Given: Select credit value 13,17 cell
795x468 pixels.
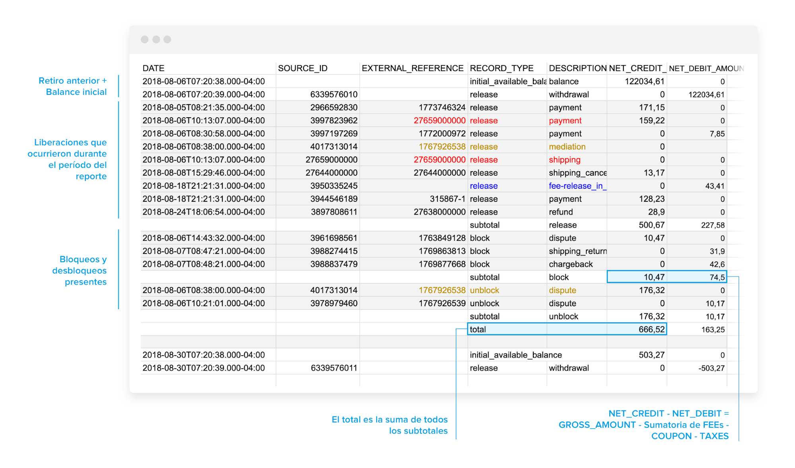Looking at the screenshot, I should (x=637, y=173).
